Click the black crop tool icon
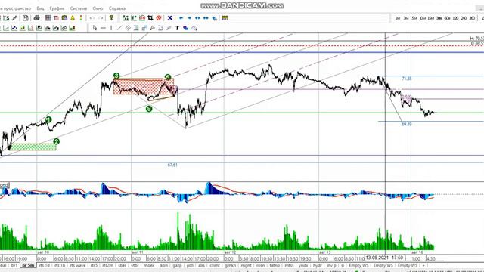This screenshot has height=272, width=484. (150, 18)
